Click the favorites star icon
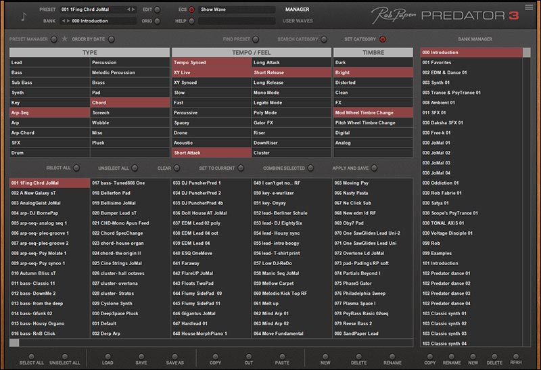The width and height of the screenshot is (541, 370). [x=64, y=39]
